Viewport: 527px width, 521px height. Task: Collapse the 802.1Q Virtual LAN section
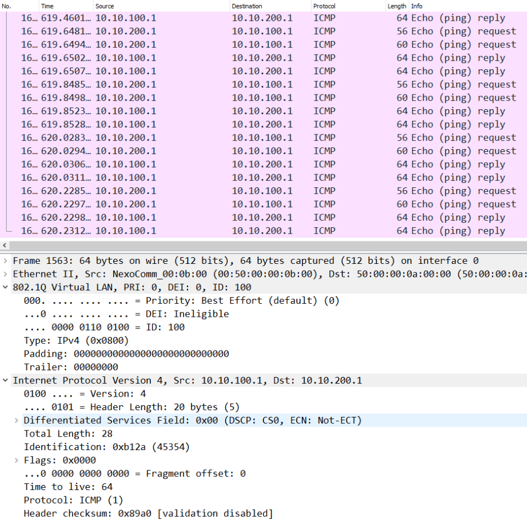(x=6, y=288)
